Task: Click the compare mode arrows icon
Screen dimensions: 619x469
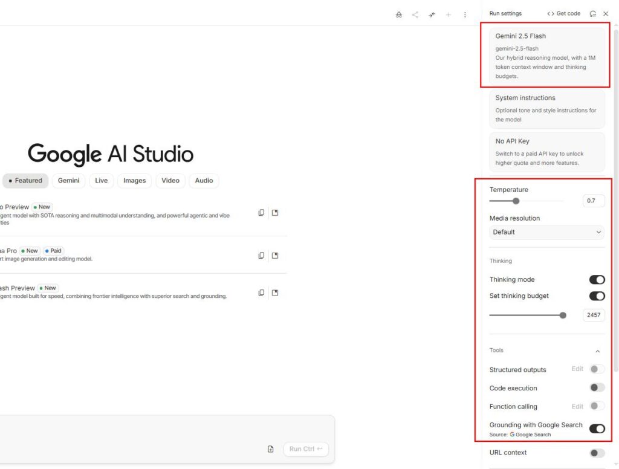Action: (x=432, y=15)
